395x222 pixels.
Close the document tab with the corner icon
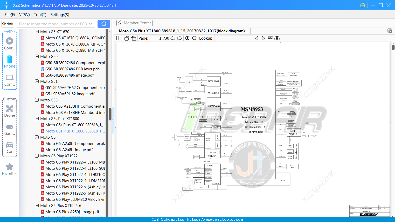(x=390, y=31)
